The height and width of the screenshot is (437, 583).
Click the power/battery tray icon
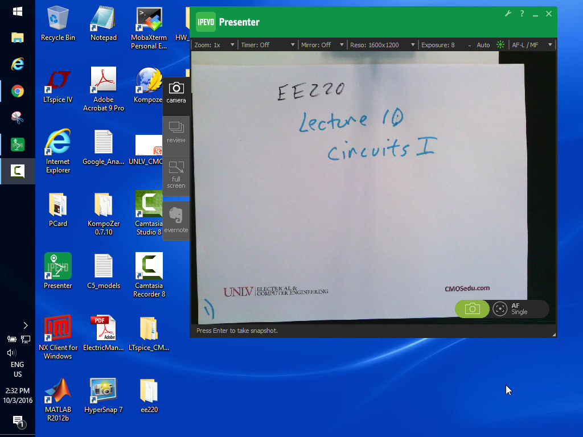click(x=11, y=339)
